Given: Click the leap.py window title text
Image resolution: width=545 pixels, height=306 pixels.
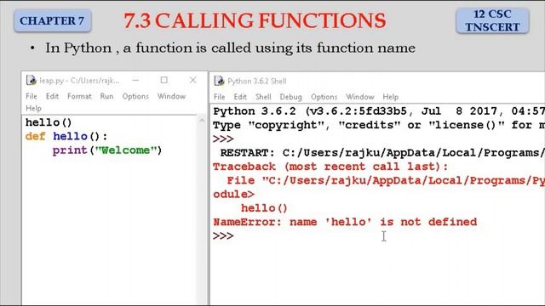Looking at the screenshot, I should click(79, 81).
